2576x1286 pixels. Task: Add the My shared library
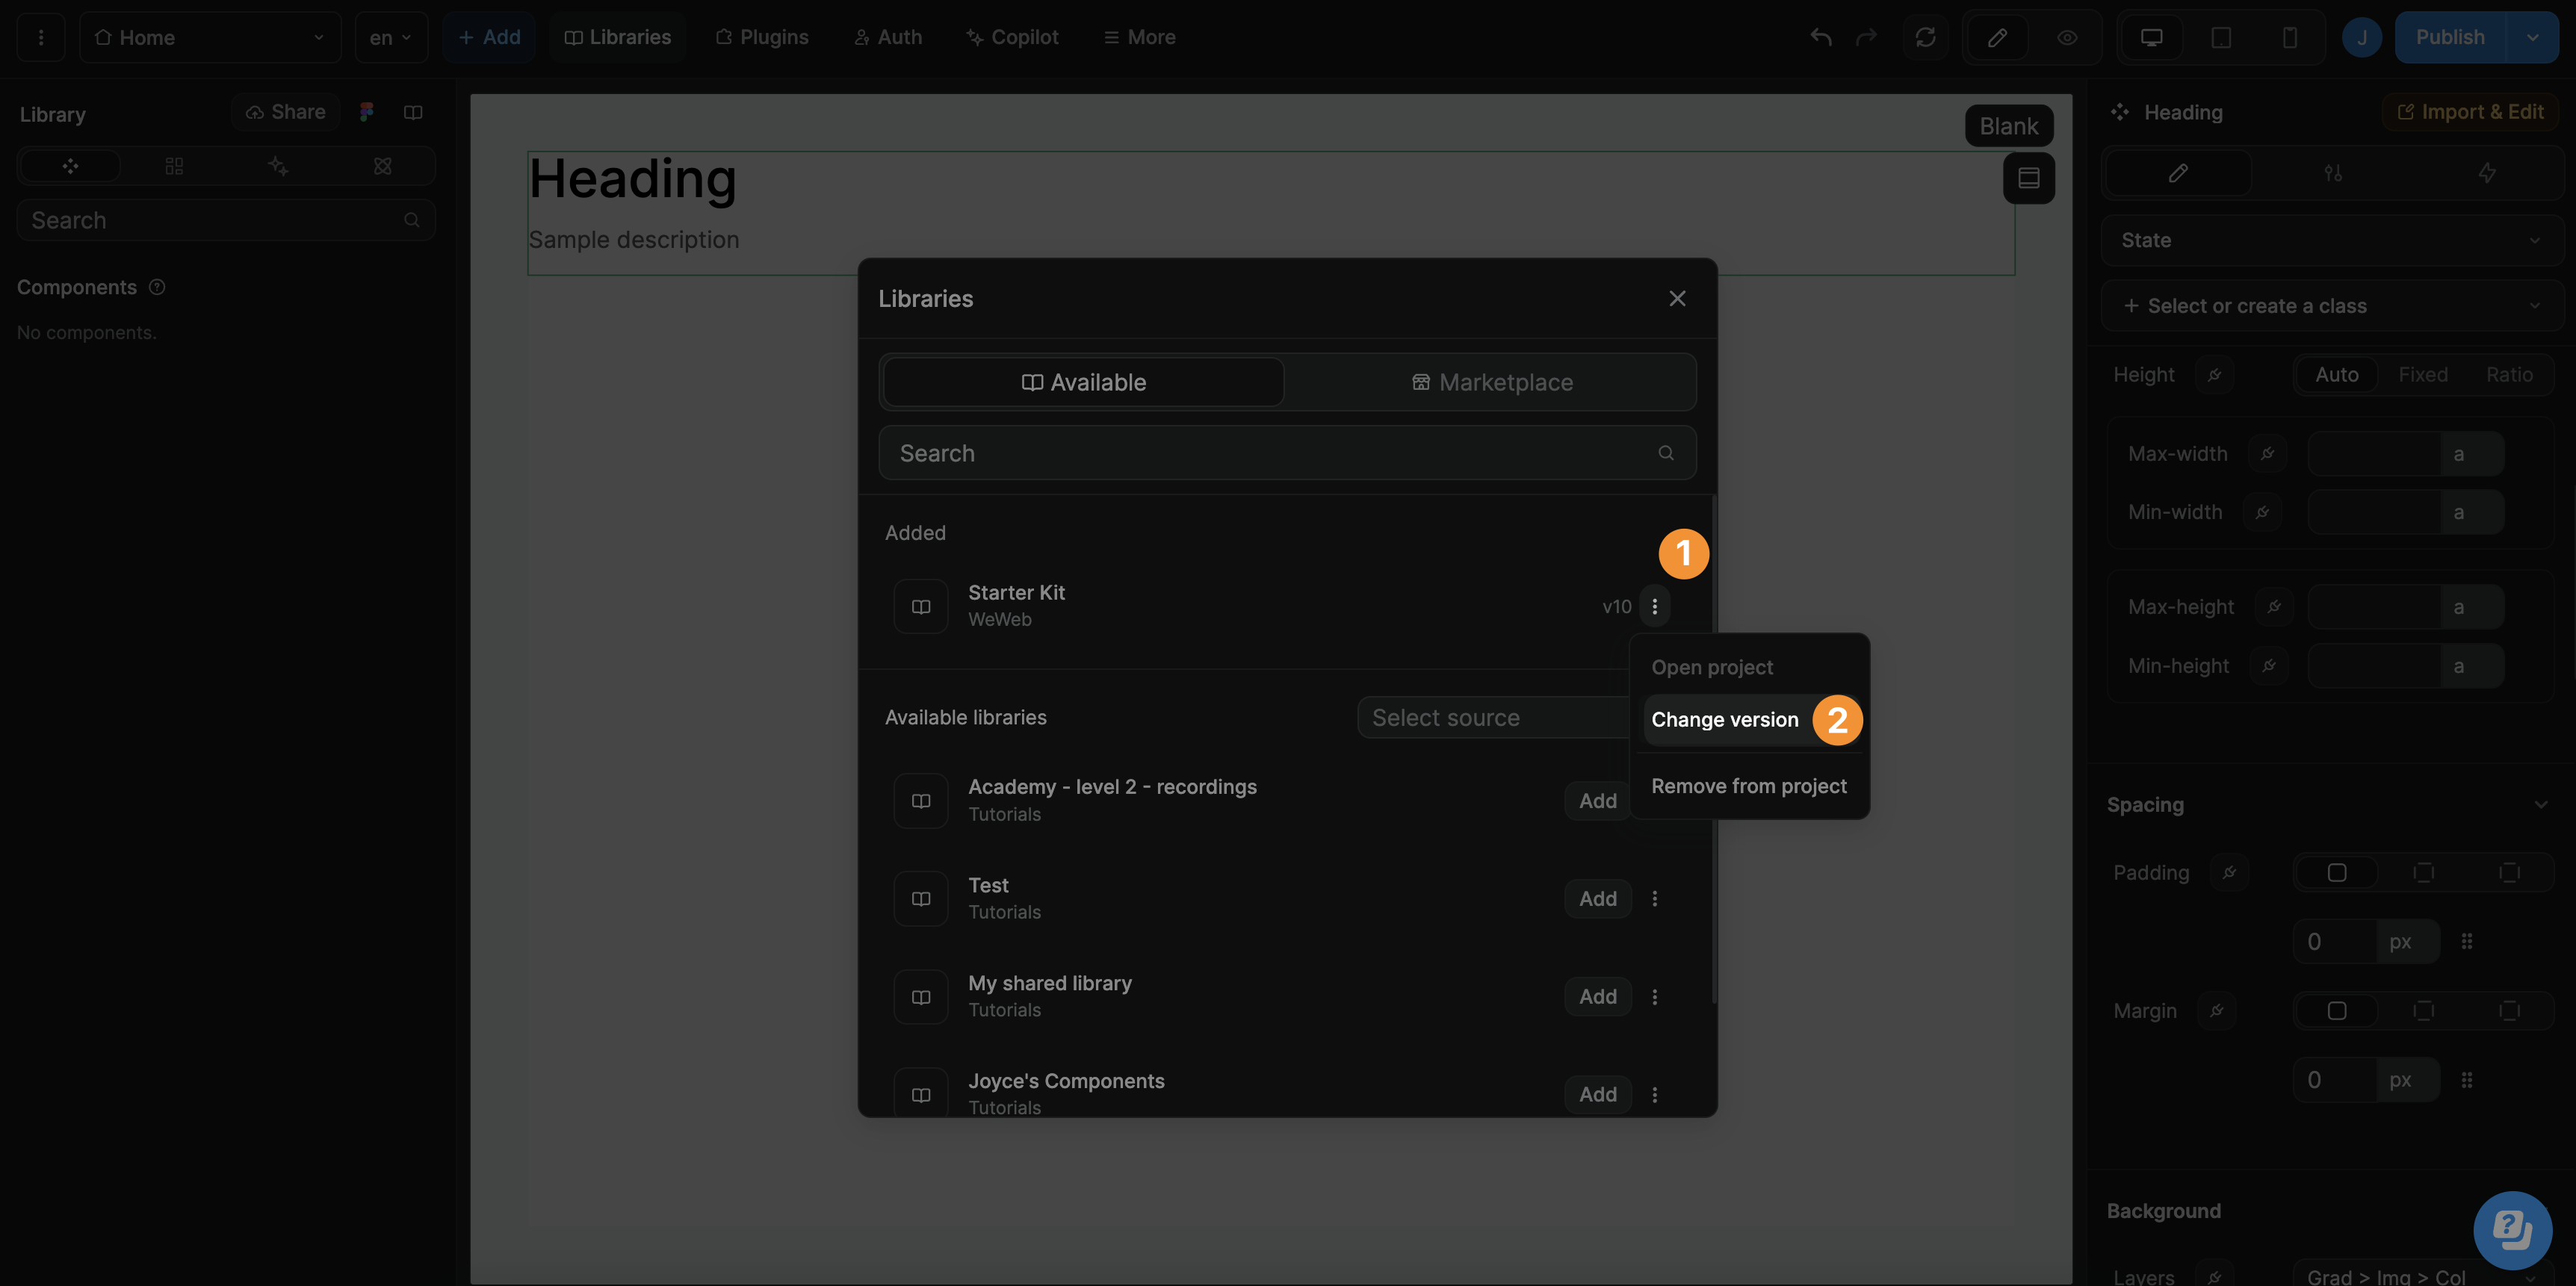click(1597, 996)
